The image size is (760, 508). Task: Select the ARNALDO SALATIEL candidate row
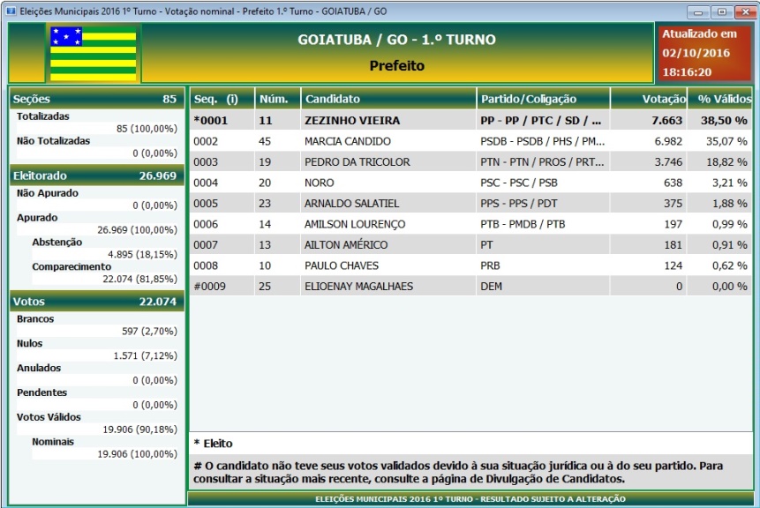[x=470, y=204]
